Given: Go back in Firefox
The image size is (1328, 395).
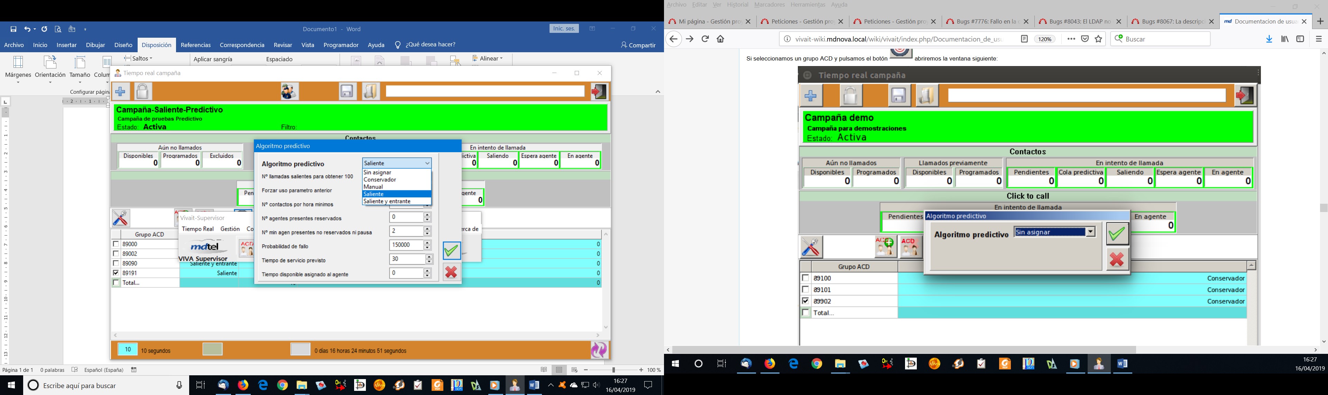Looking at the screenshot, I should pyautogui.click(x=673, y=39).
